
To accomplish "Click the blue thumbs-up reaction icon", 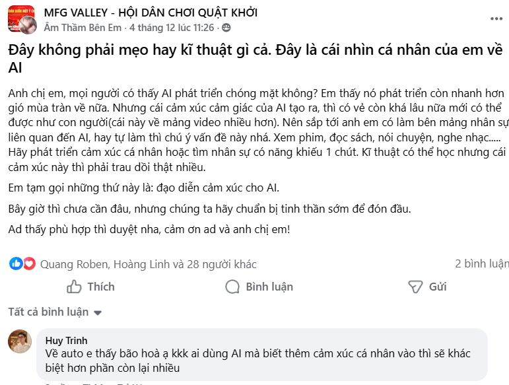I will [x=15, y=263].
